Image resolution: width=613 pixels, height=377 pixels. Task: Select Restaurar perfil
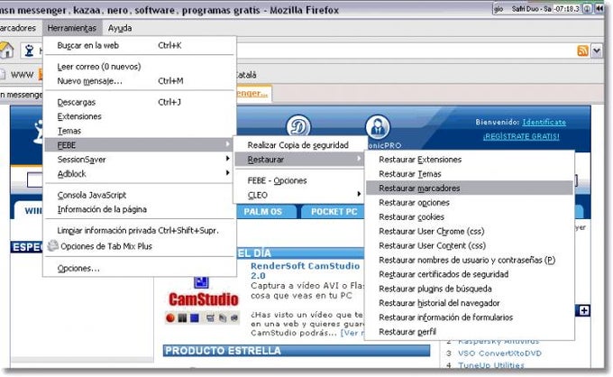(469, 332)
